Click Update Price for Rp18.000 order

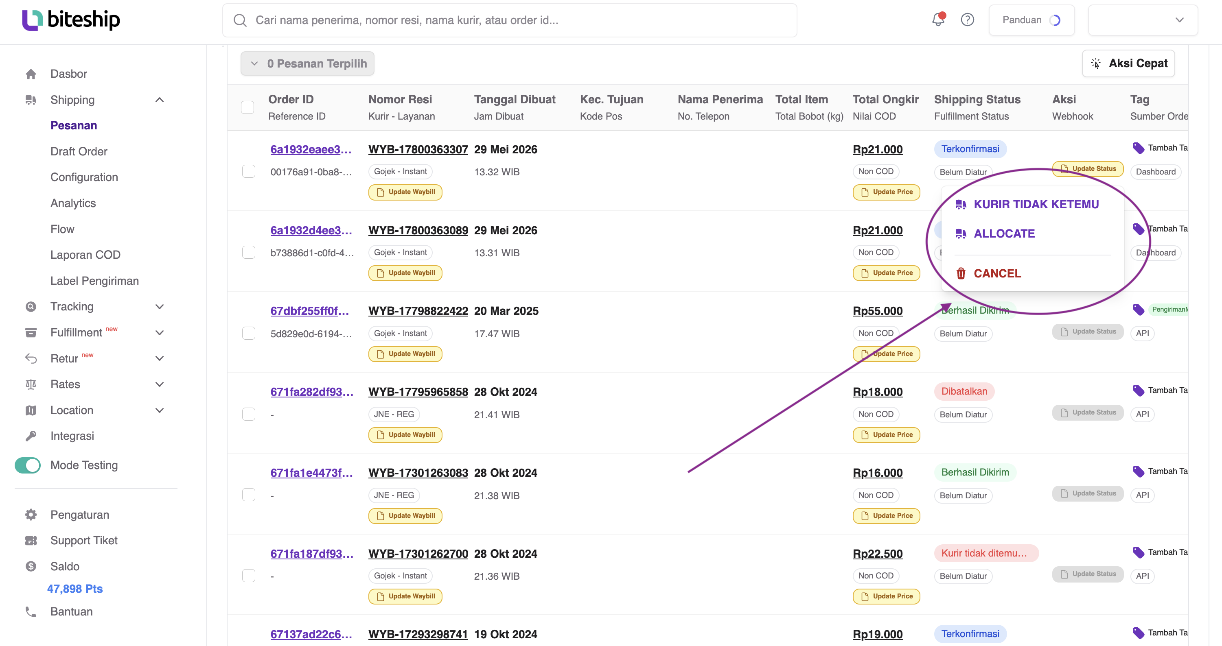(x=886, y=435)
